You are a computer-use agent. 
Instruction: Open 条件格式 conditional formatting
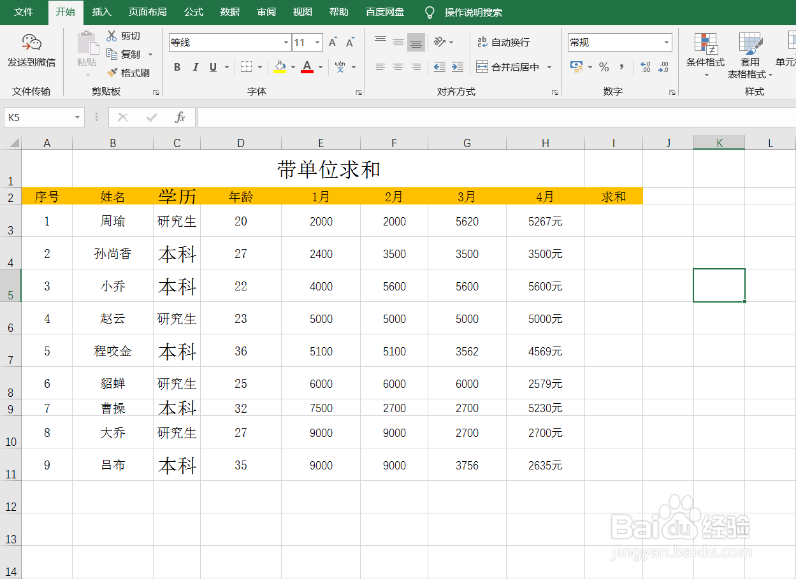click(705, 56)
